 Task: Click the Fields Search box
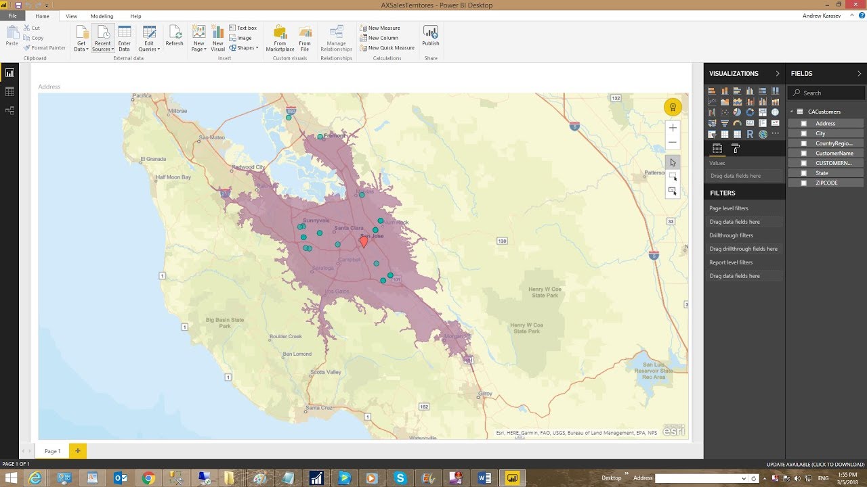coord(826,93)
